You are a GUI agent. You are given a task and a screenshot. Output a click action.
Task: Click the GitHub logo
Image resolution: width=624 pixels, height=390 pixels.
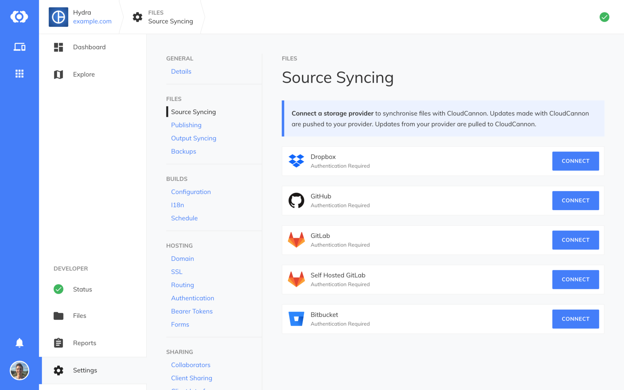click(x=296, y=200)
